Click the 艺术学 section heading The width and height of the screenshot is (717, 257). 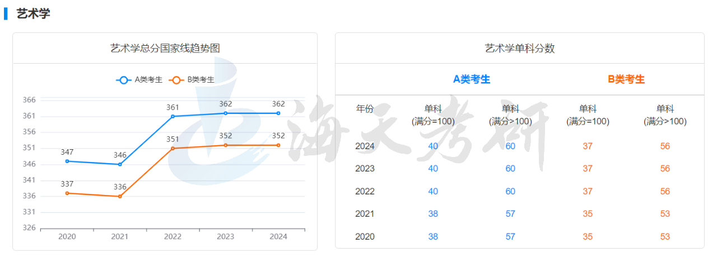click(33, 14)
